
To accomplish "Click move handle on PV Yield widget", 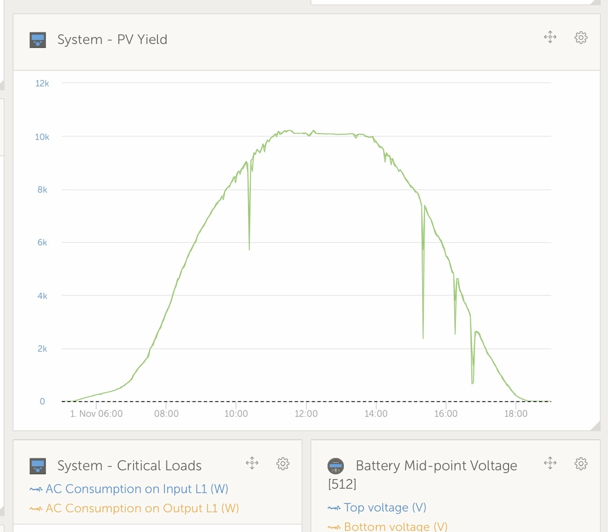I will pos(550,37).
